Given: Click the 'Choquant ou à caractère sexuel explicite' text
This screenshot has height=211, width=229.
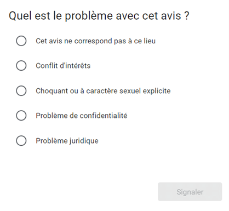Looking at the screenshot, I should 103,91.
